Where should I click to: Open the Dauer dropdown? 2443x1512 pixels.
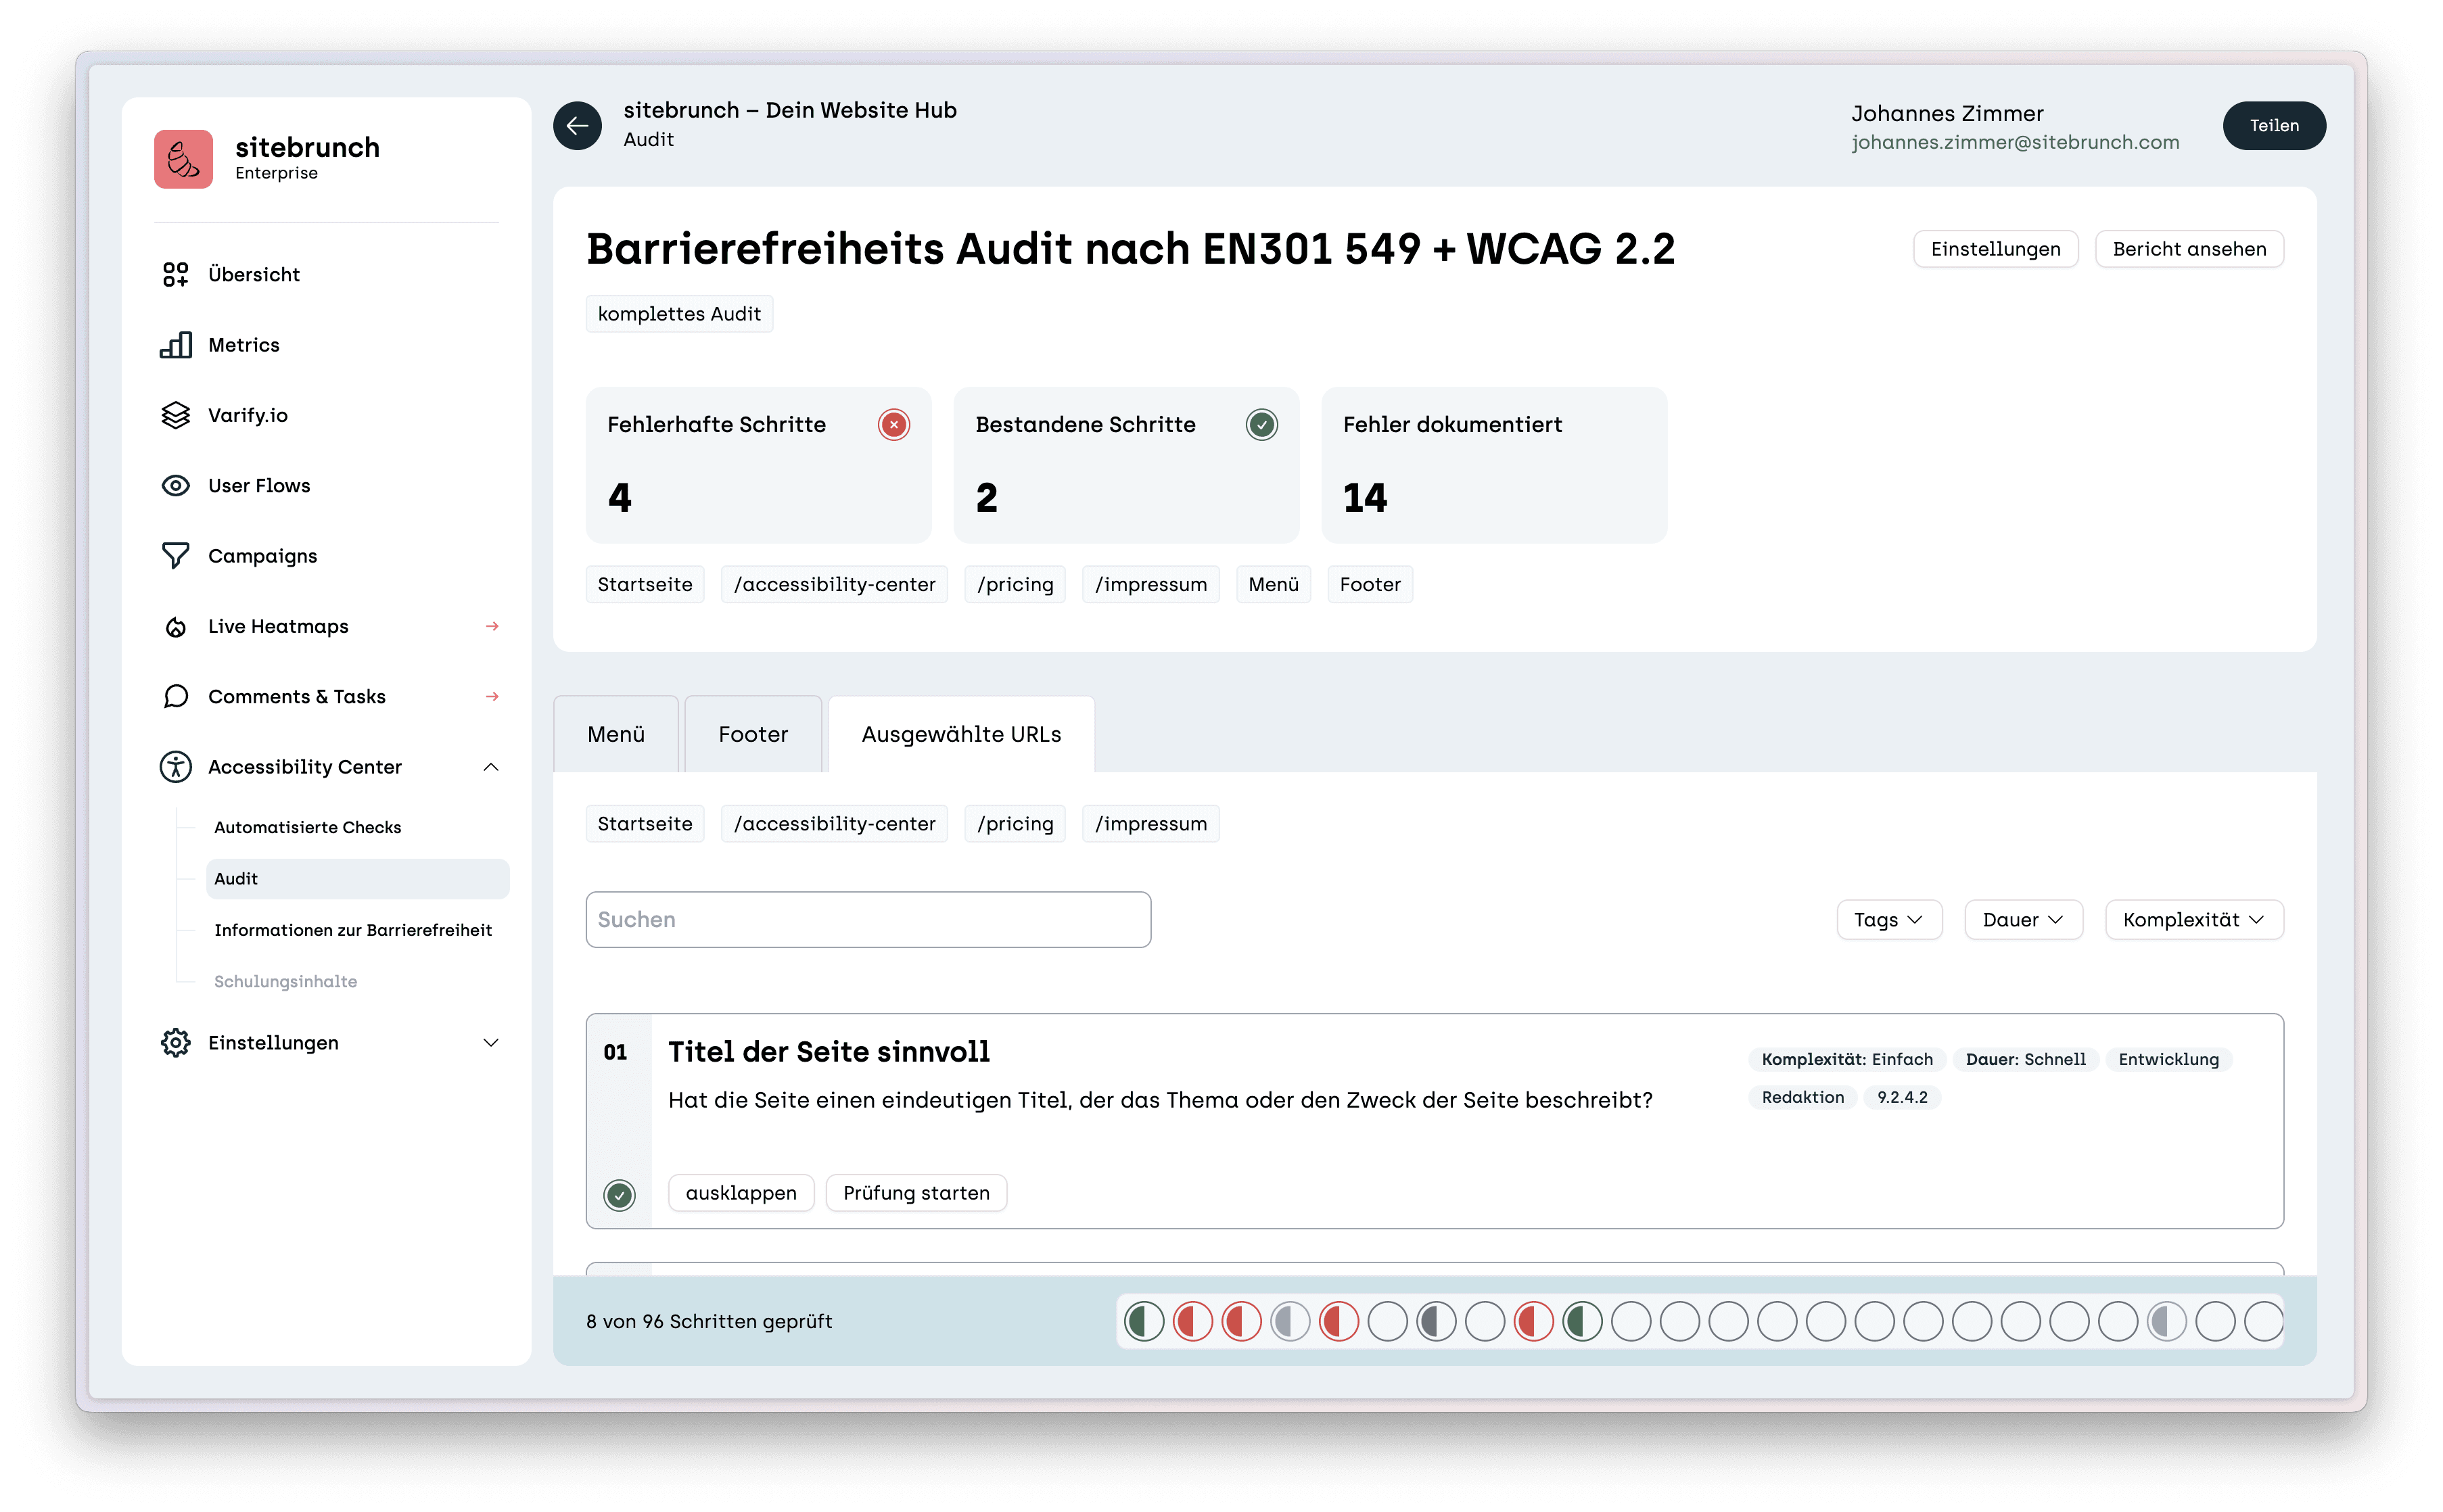click(x=2023, y=919)
